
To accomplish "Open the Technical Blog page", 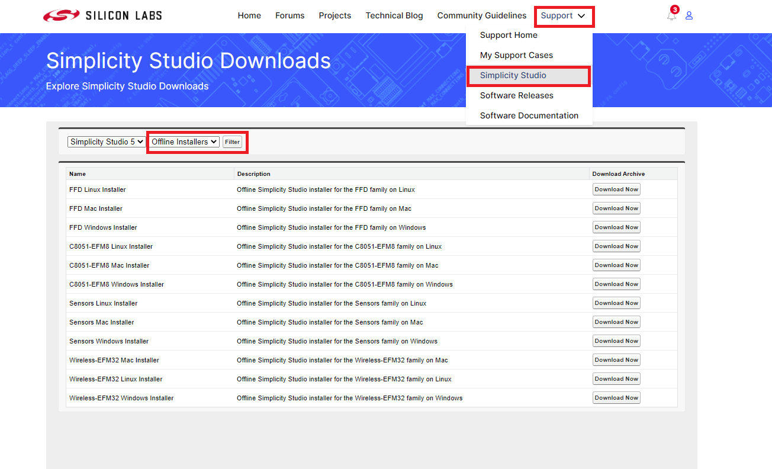I will (x=394, y=15).
